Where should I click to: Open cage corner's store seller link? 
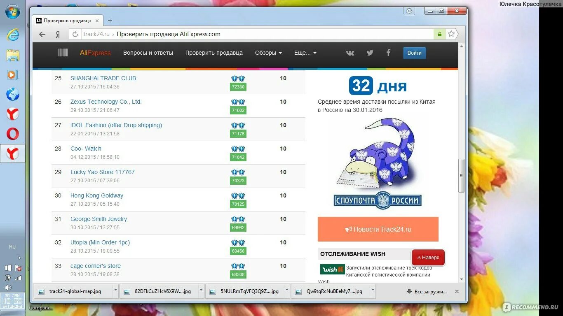96,266
